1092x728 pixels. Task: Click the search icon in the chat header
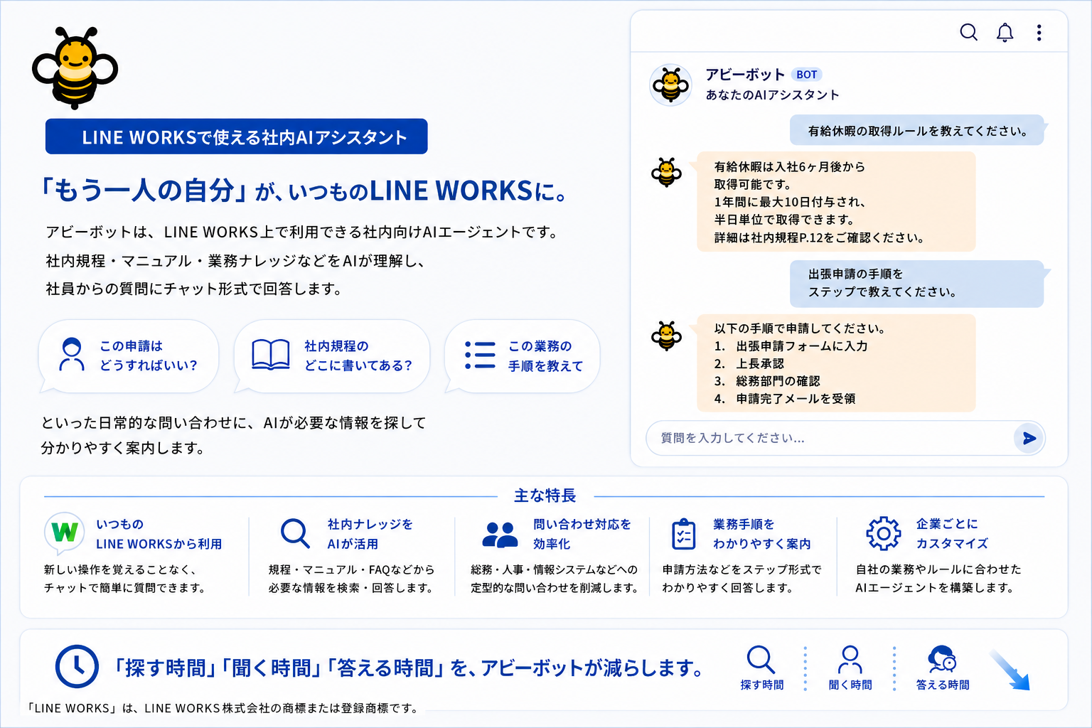(968, 33)
